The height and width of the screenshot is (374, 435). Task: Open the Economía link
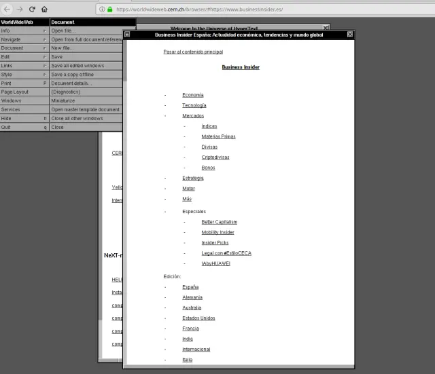click(x=193, y=95)
